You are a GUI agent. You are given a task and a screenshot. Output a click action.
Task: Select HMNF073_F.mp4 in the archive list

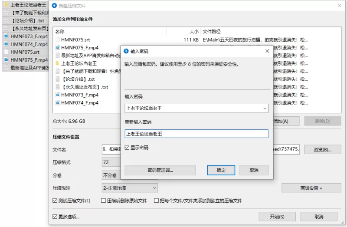[x=80, y=95]
